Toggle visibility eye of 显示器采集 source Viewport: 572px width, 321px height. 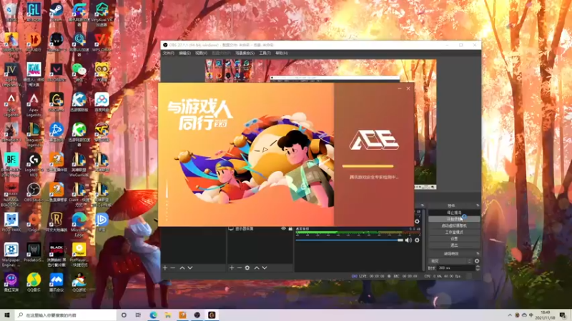[x=283, y=228]
